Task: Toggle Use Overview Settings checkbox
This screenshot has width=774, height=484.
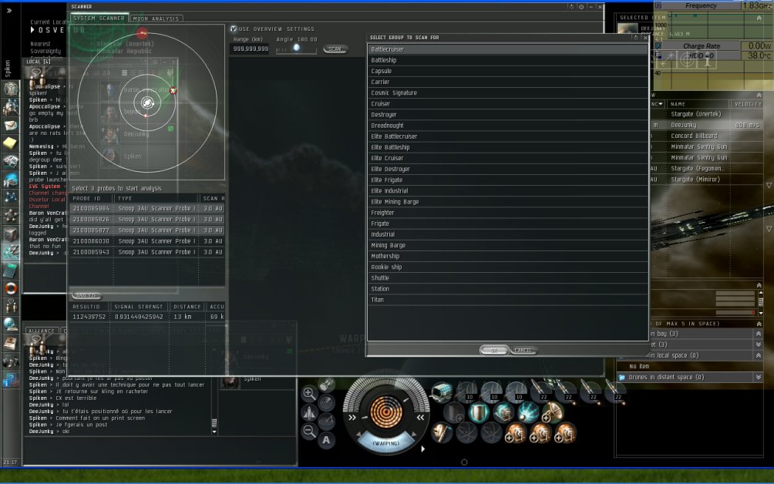Action: click(x=234, y=29)
